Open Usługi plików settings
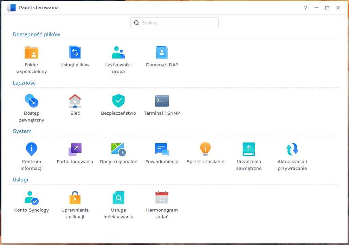The image size is (349, 245). [x=75, y=53]
